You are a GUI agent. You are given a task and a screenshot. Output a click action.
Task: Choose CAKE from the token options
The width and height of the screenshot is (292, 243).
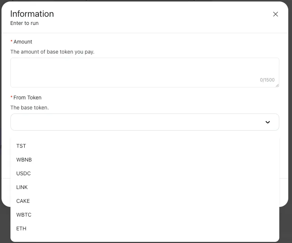pos(23,201)
